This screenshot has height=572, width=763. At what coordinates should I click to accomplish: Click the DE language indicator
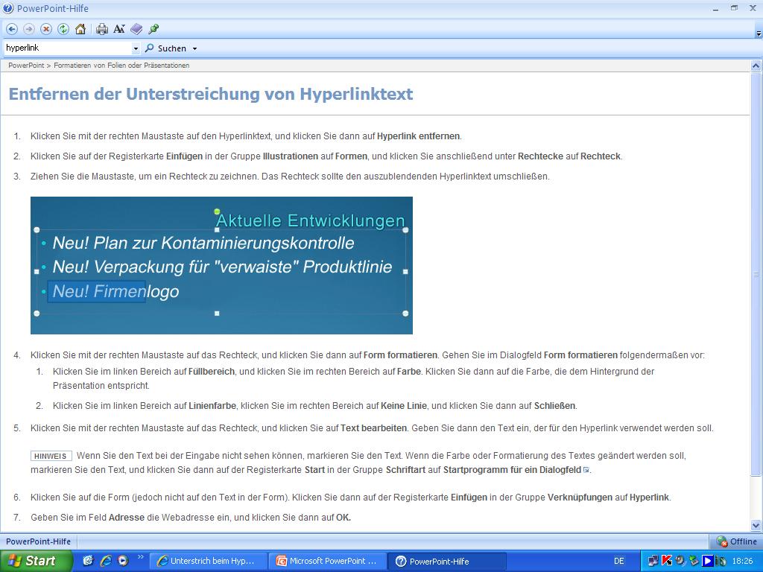click(x=619, y=561)
